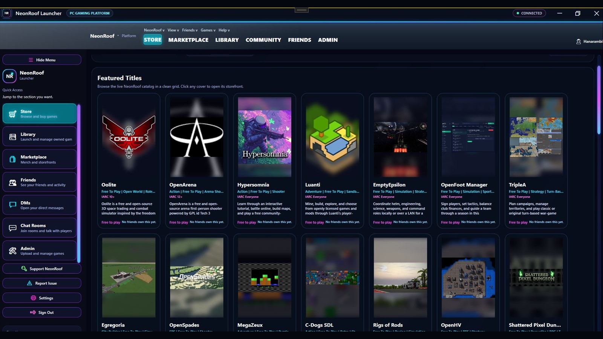Image resolution: width=603 pixels, height=339 pixels.
Task: Click the Hide Menu button
Action: tap(42, 60)
